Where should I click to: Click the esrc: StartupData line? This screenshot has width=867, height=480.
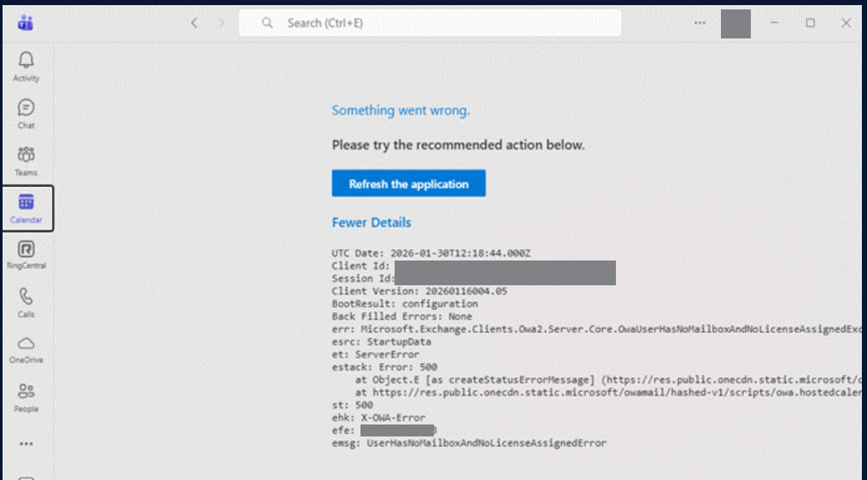click(x=381, y=342)
